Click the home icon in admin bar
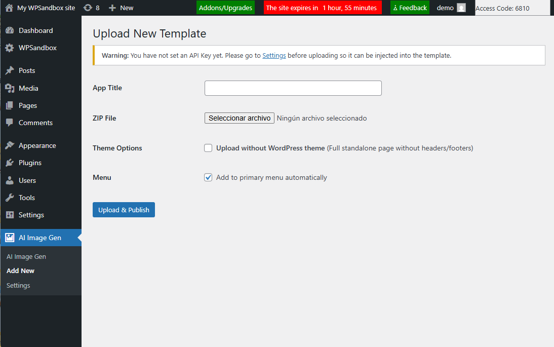 click(x=9, y=8)
